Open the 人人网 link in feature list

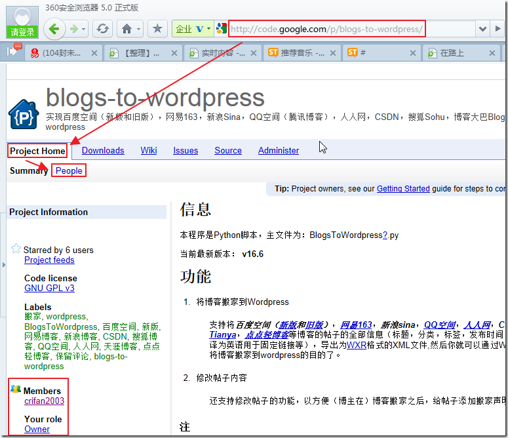coord(477,325)
